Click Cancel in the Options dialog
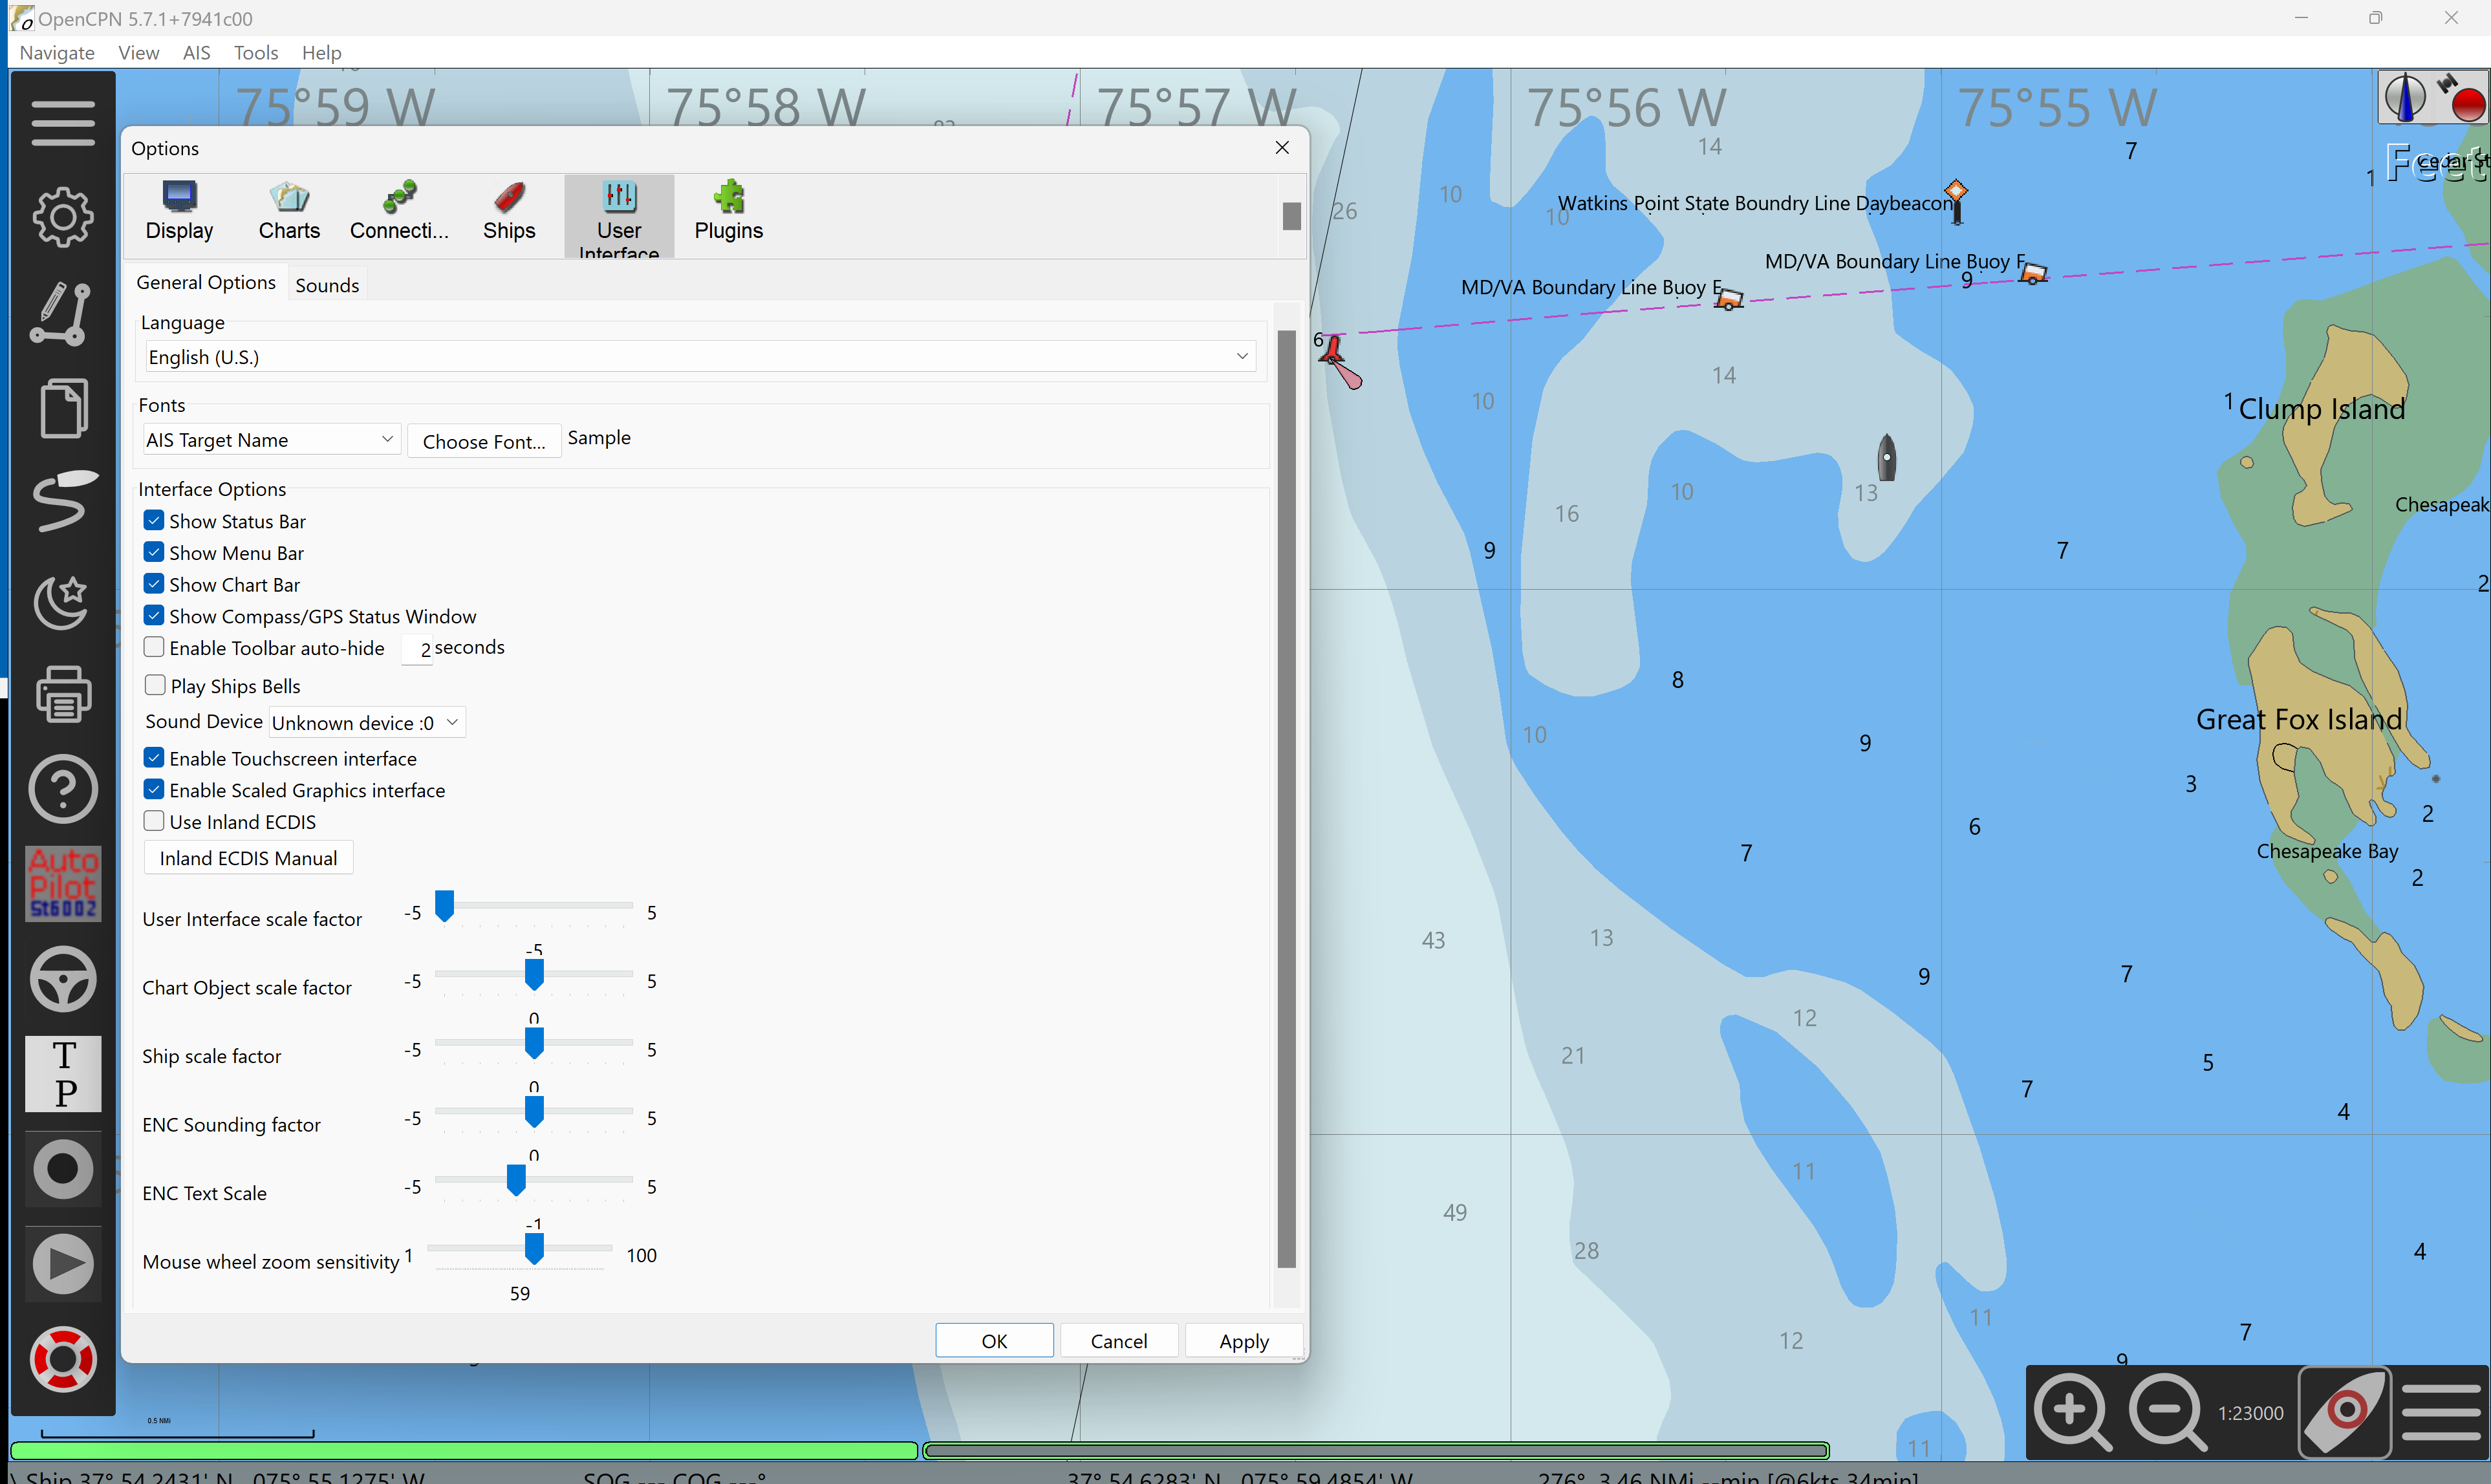The image size is (2491, 1484). click(x=1118, y=1340)
